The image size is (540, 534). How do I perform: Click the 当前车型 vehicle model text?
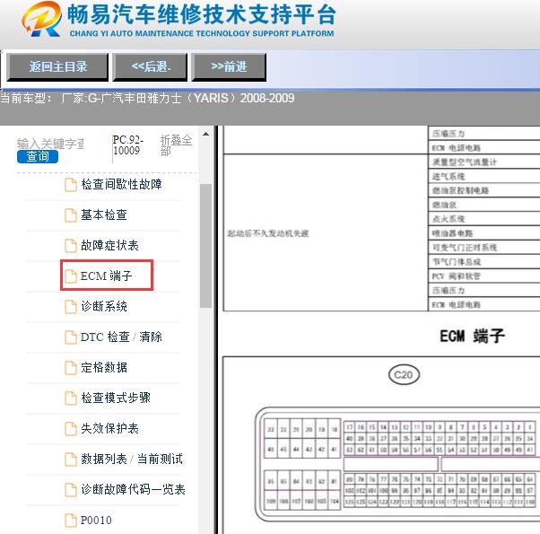coord(147,99)
